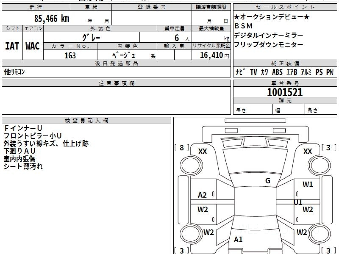Select inspector note フロントピラー小Ｕ
This screenshot has width=339, height=254.
coord(32,136)
